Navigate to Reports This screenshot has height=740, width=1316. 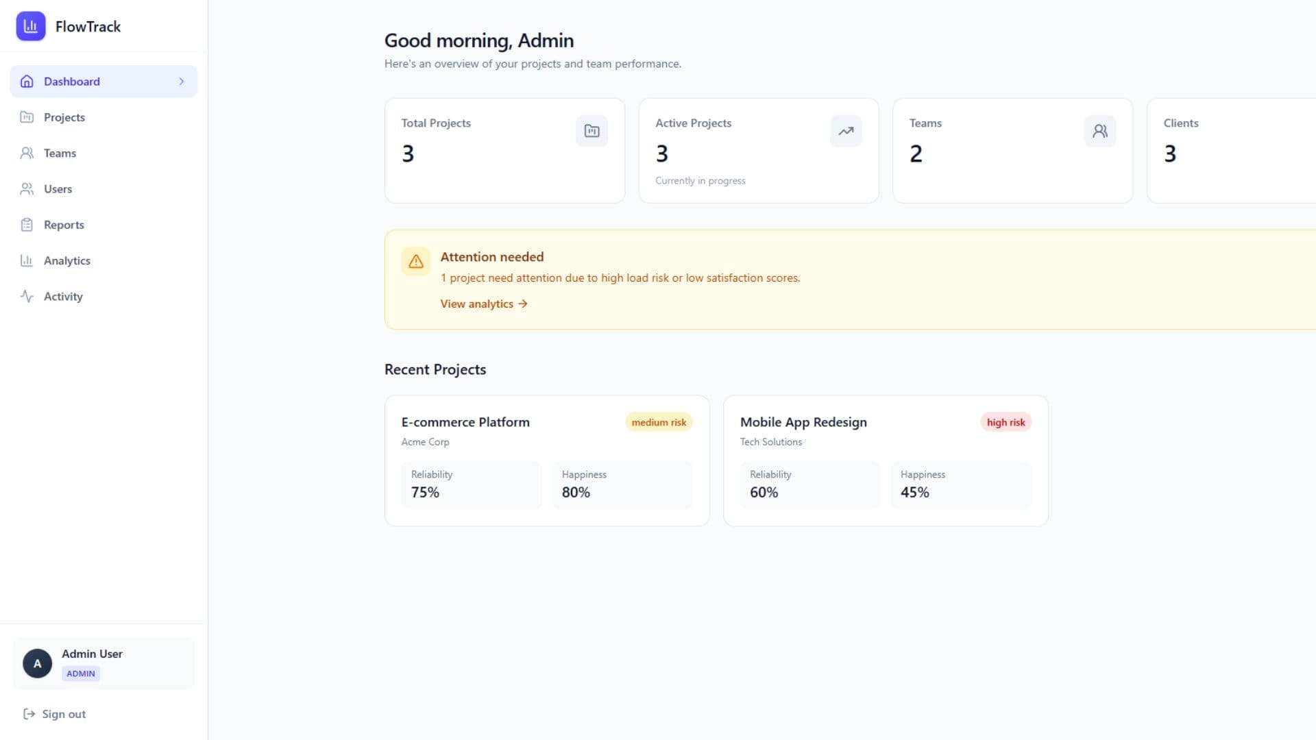click(103, 225)
